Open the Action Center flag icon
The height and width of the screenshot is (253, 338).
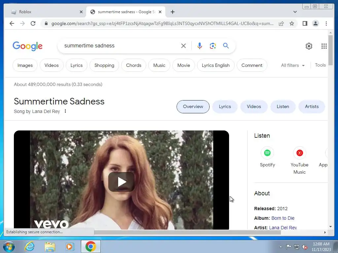point(288,247)
